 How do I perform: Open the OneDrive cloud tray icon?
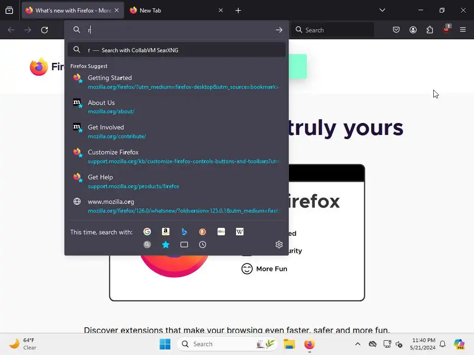click(373, 344)
